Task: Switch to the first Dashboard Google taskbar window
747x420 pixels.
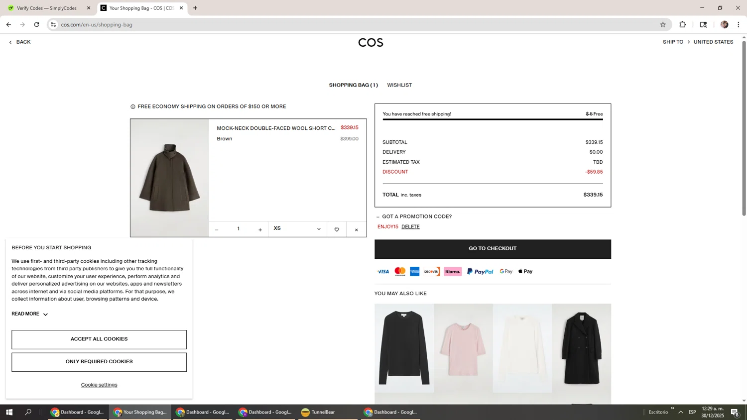Action: (x=77, y=412)
